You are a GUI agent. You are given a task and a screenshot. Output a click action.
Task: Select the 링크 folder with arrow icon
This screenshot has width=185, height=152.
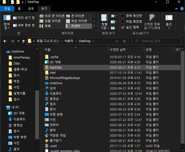[112, 104]
